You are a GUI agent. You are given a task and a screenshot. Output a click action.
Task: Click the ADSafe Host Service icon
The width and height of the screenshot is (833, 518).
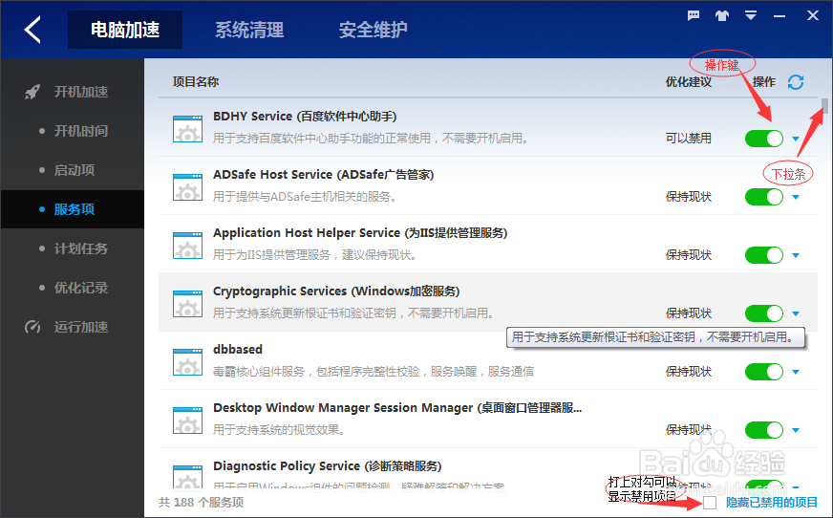(187, 187)
